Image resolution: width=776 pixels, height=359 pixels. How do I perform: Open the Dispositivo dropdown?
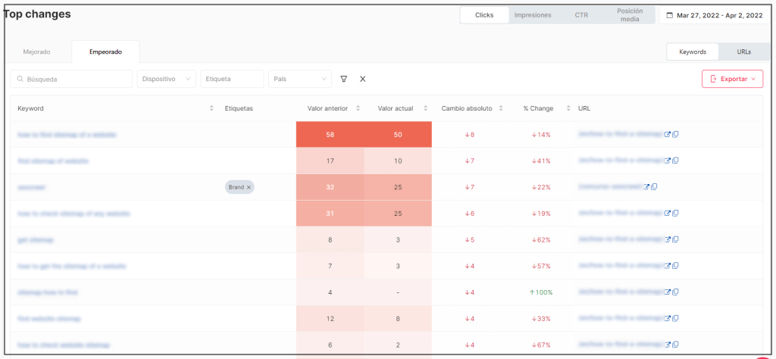pos(166,79)
